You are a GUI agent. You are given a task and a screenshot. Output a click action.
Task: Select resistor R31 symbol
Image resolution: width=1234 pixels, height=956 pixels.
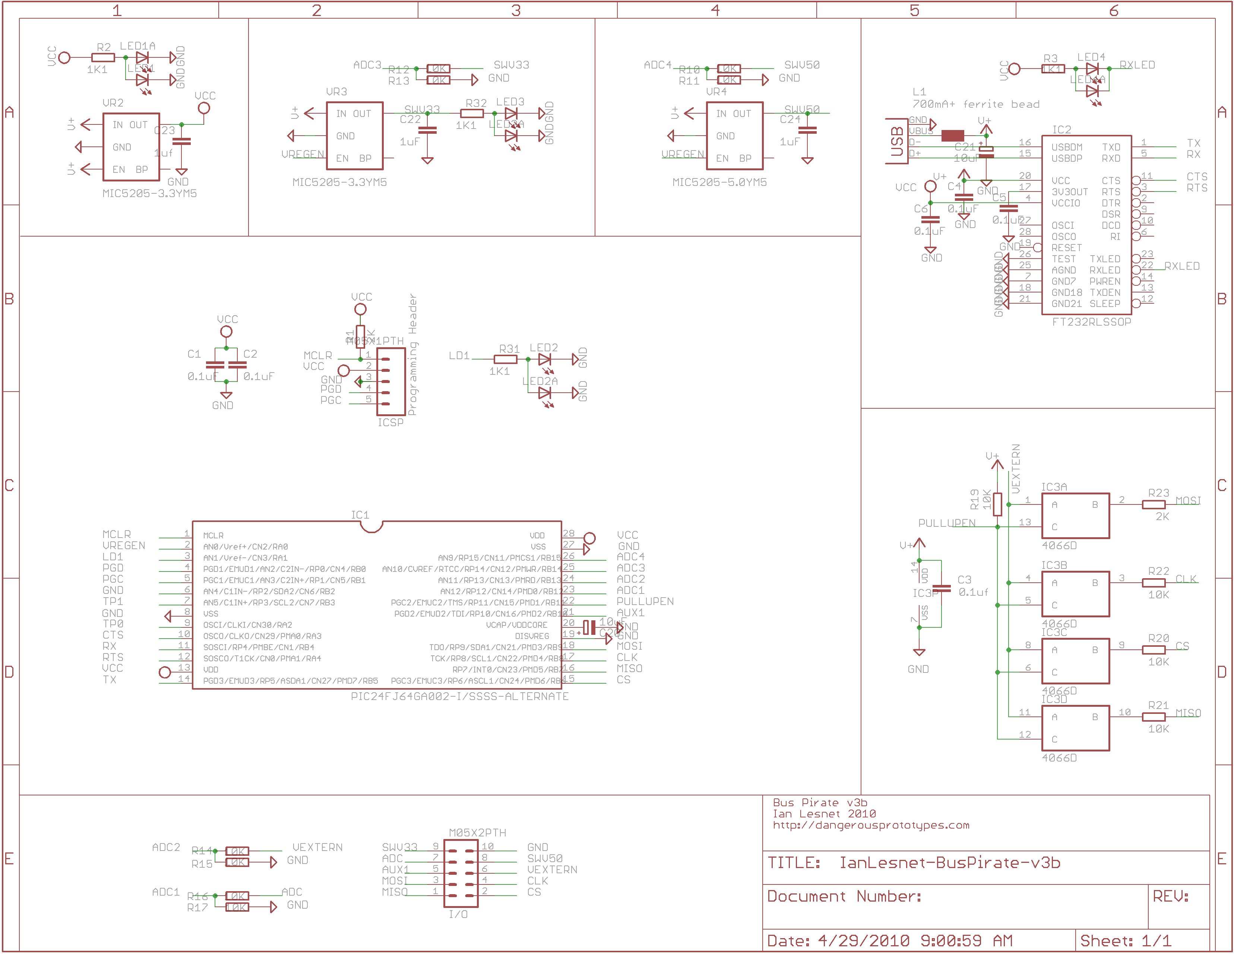coord(505,359)
